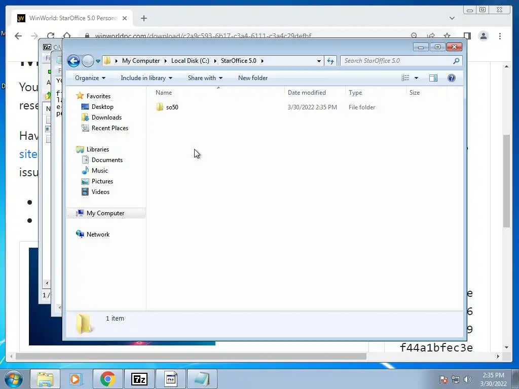Viewport: 519px width, 389px height.
Task: Refresh the StarOffice 5.0 folder view
Action: [330, 61]
